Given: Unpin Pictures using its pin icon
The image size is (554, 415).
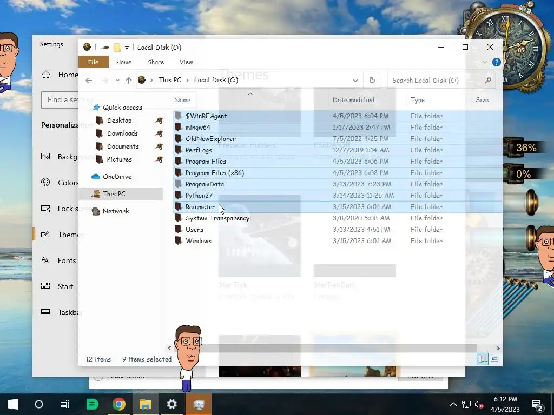Looking at the screenshot, I should point(159,159).
